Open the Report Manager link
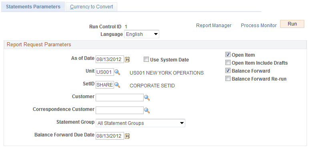The height and width of the screenshot is (148, 309). click(214, 25)
